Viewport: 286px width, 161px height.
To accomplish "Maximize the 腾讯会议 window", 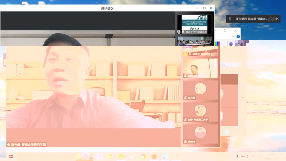I will [204, 8].
